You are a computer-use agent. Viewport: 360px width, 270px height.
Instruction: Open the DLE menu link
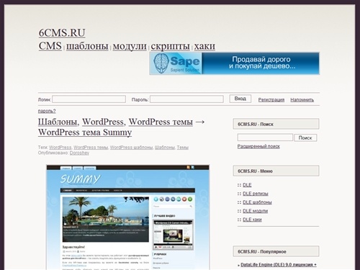pyautogui.click(x=247, y=185)
